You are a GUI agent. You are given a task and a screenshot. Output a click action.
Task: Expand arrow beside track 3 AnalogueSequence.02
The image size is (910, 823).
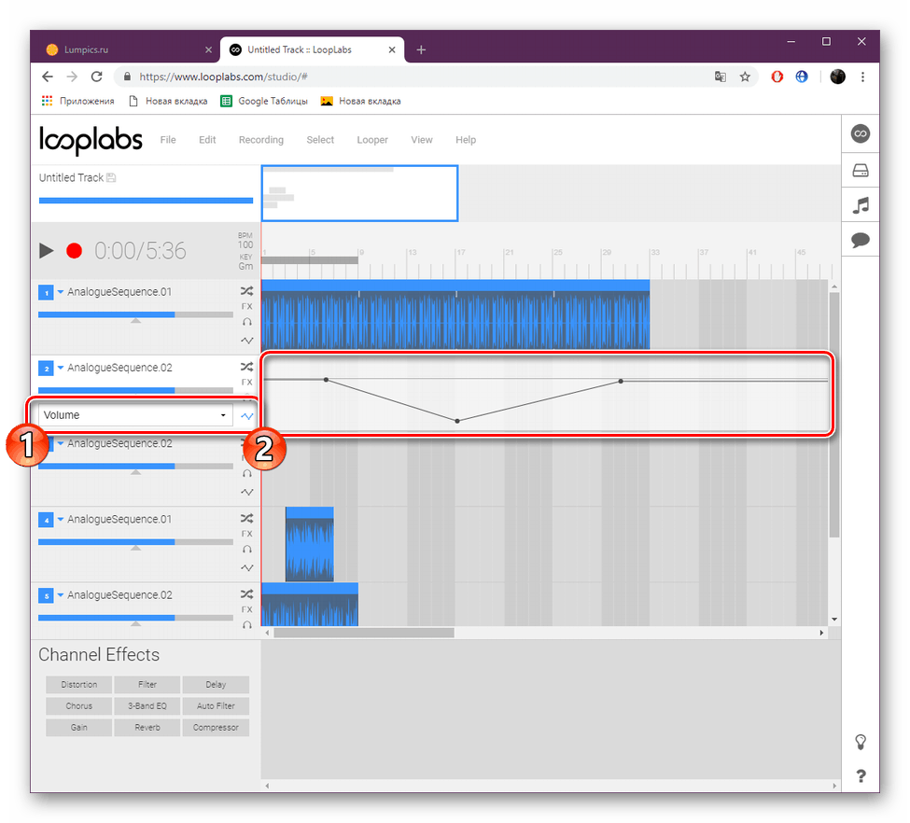tap(61, 443)
